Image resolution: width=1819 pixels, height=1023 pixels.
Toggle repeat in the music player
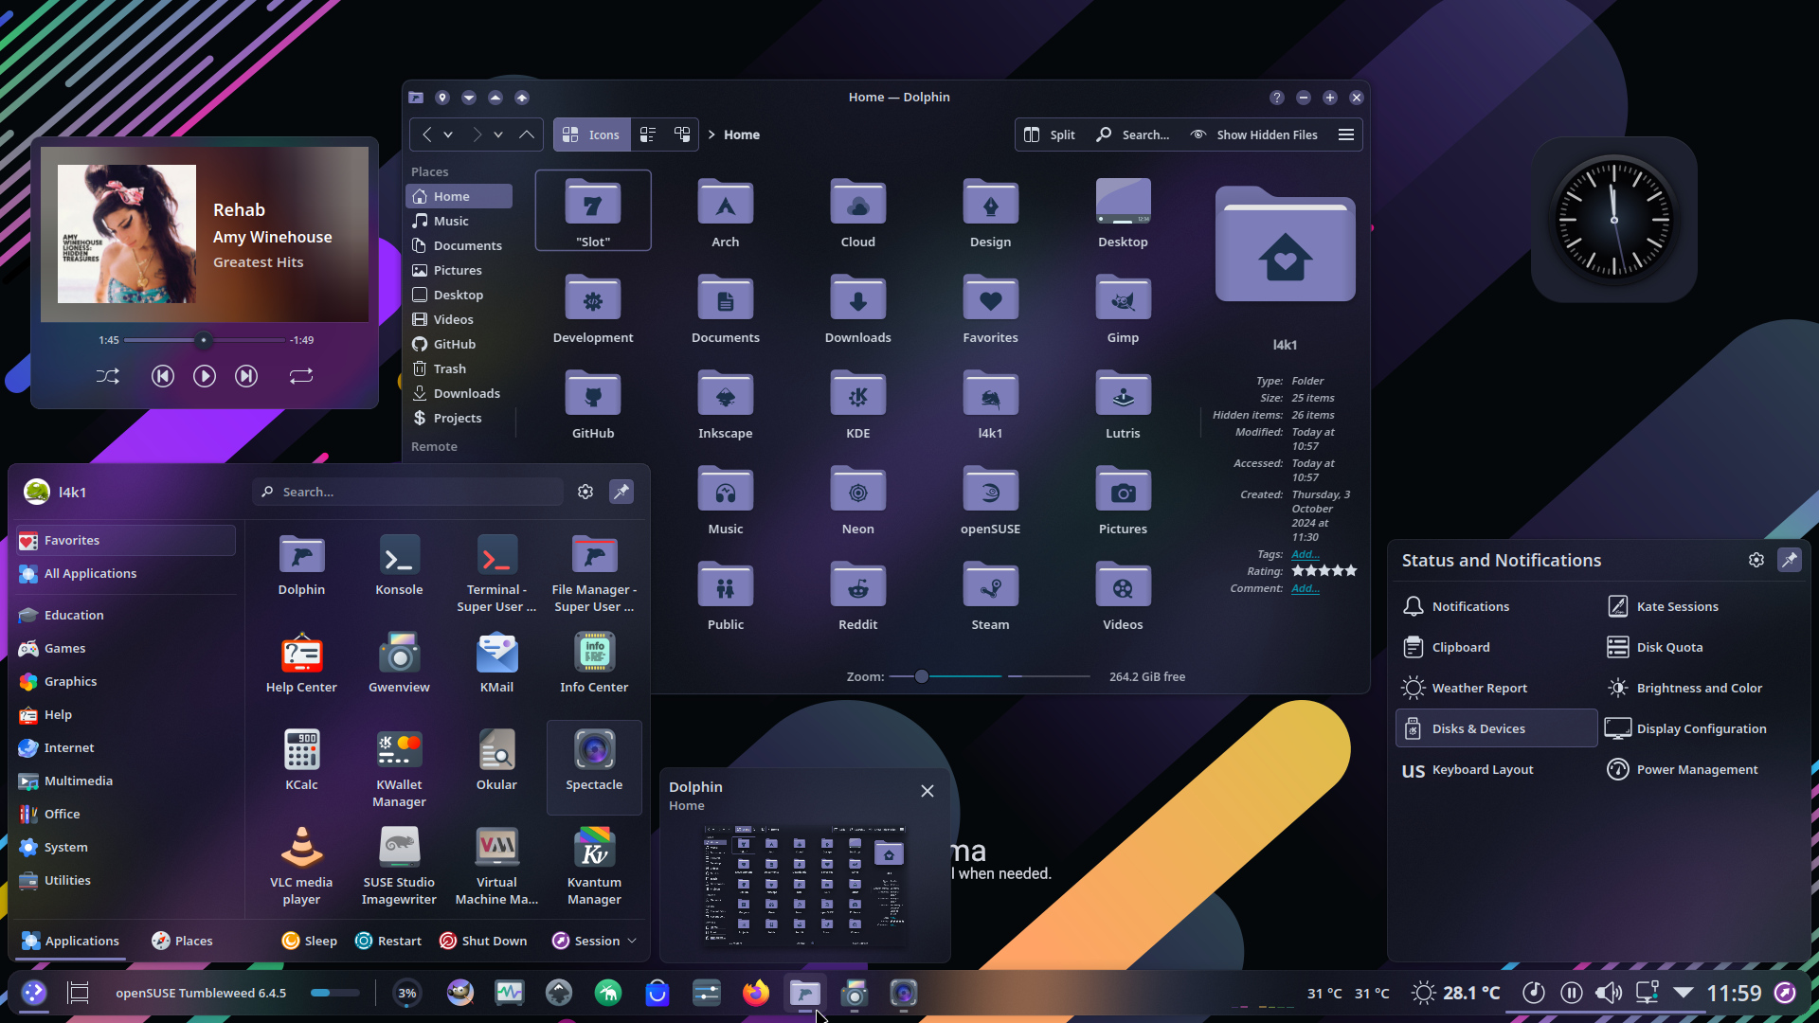(301, 376)
